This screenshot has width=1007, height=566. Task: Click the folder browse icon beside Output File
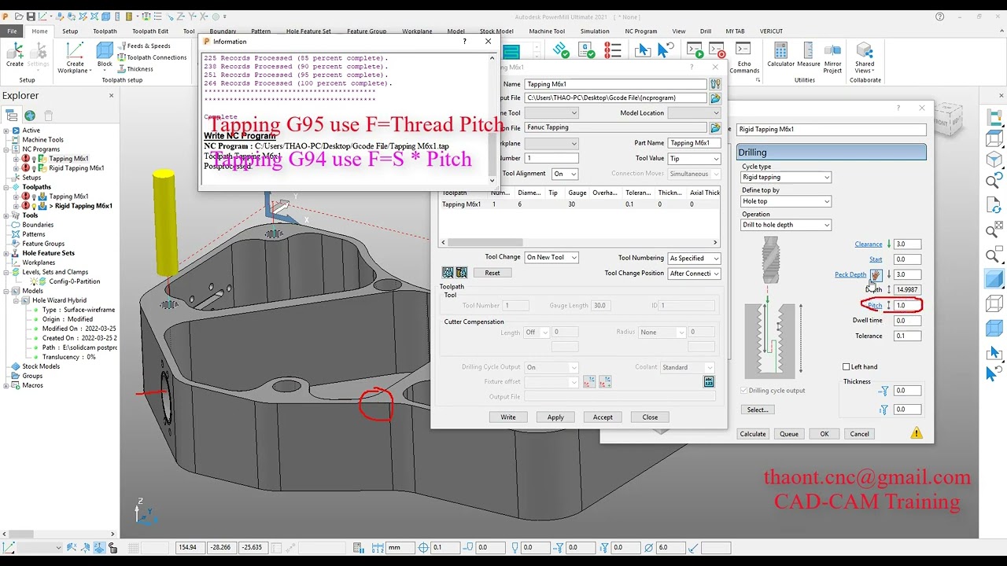coord(715,98)
